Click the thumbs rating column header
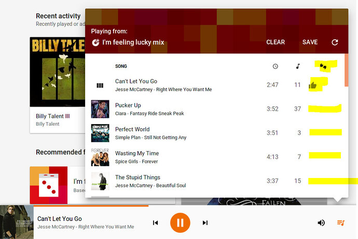Image resolution: width=358 pixels, height=239 pixels. [323, 66]
